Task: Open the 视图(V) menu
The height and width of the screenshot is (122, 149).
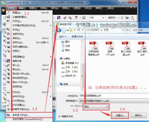Action: click(33, 8)
